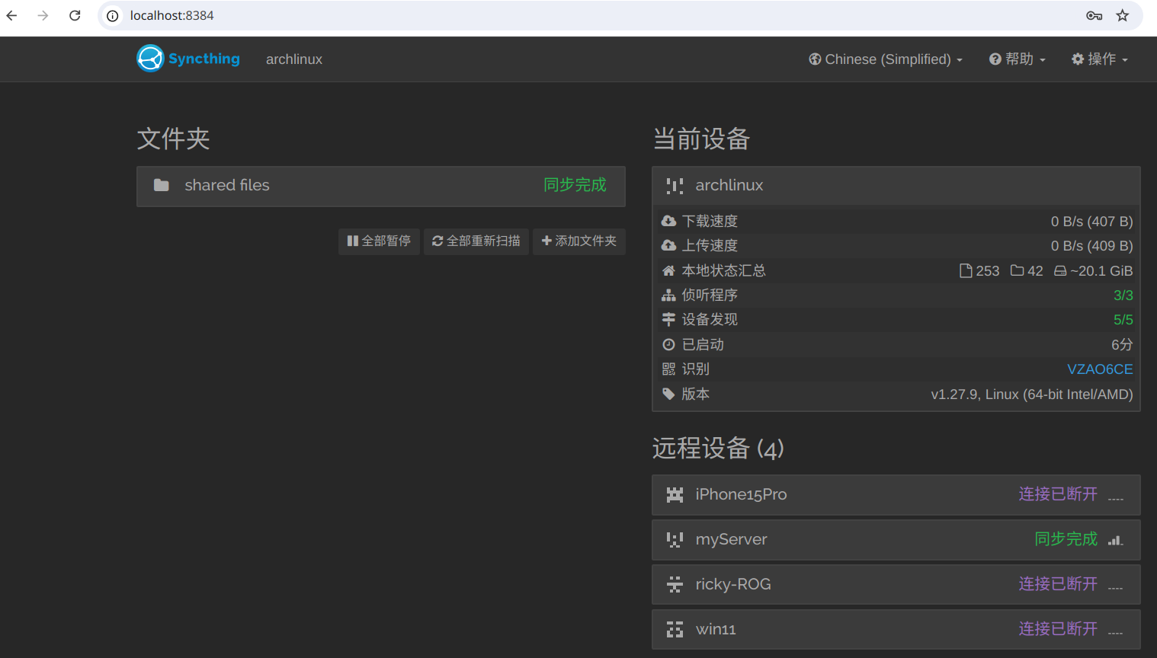Image resolution: width=1157 pixels, height=658 pixels.
Task: Open the VZAO6CE device ID link
Action: 1099,369
